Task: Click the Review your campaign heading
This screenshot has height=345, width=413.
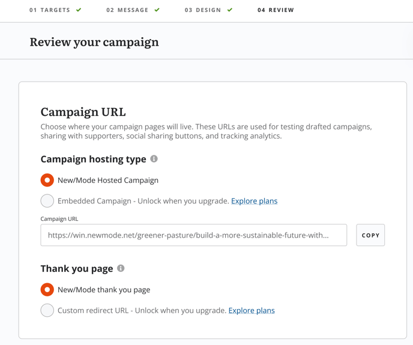Action: (x=94, y=42)
